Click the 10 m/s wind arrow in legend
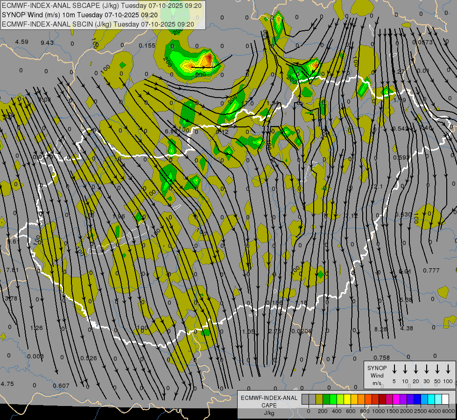 [x=405, y=369]
